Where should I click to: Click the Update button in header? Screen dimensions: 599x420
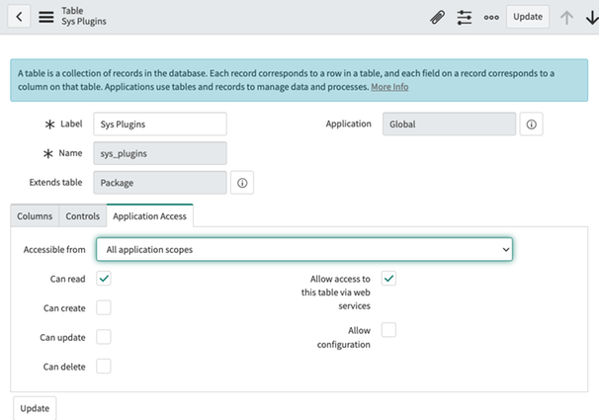tap(528, 17)
